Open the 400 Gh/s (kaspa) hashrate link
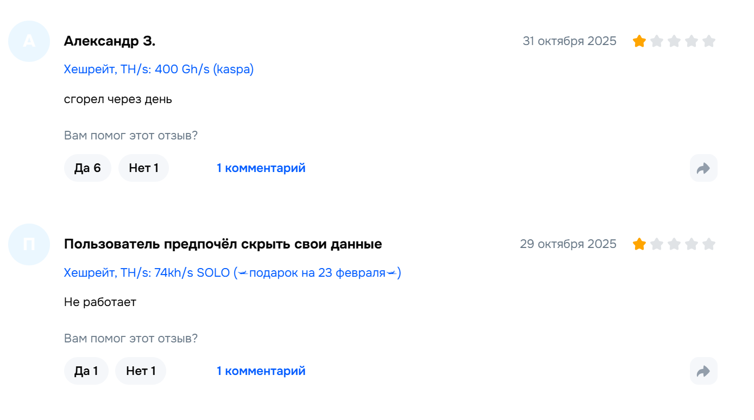Image resolution: width=754 pixels, height=420 pixels. [159, 69]
